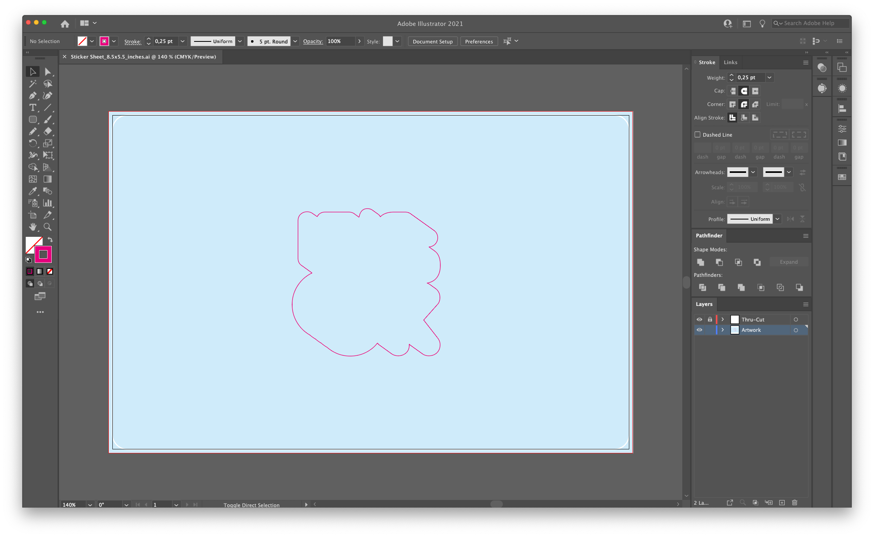Choose the Magic Wand tool
Viewport: 874px width, 537px height.
click(33, 84)
